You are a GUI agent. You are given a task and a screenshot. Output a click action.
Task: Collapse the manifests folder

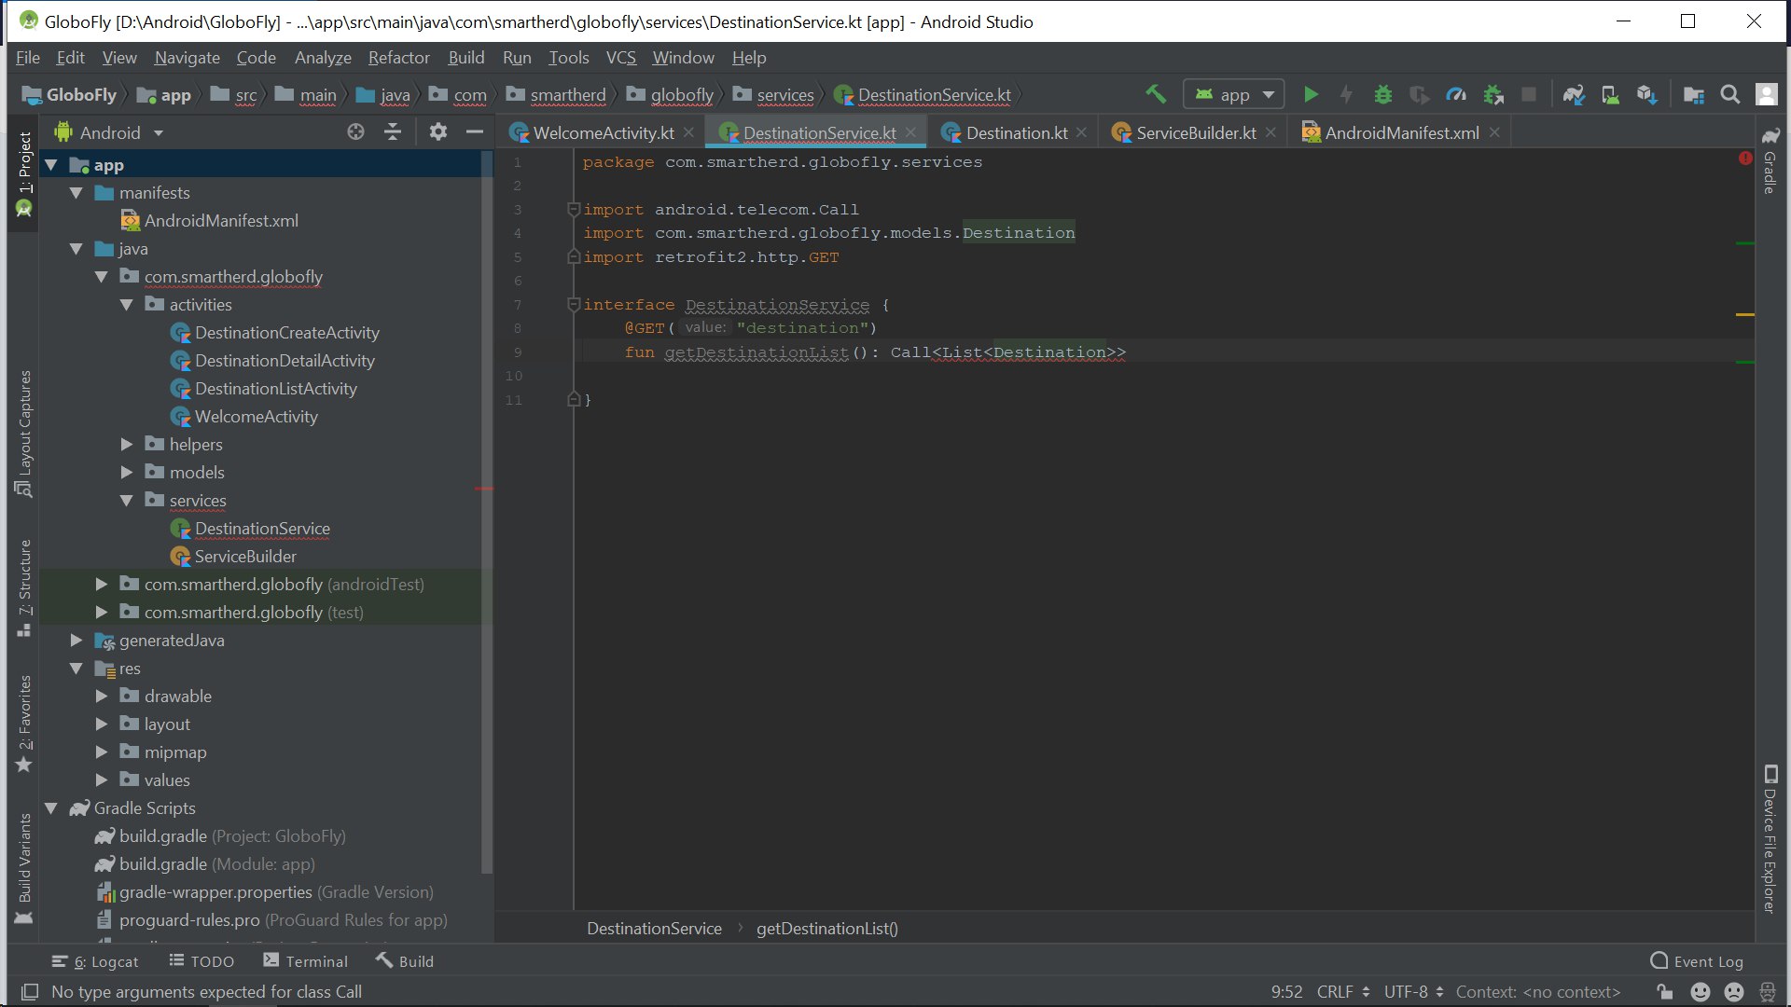(x=76, y=193)
